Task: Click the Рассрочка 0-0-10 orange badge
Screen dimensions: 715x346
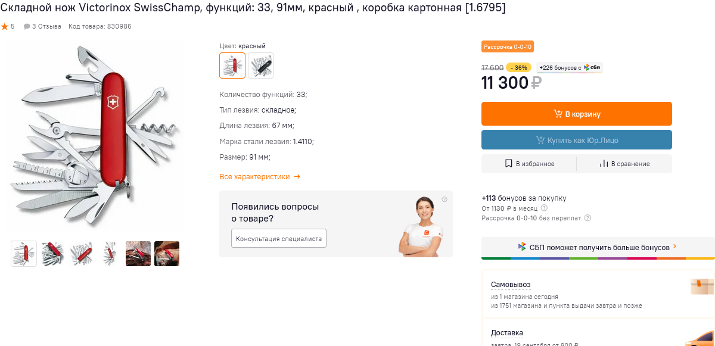Action: point(508,46)
